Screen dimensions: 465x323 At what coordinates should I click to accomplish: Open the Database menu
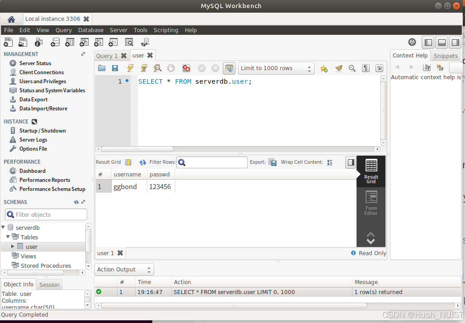pos(91,30)
